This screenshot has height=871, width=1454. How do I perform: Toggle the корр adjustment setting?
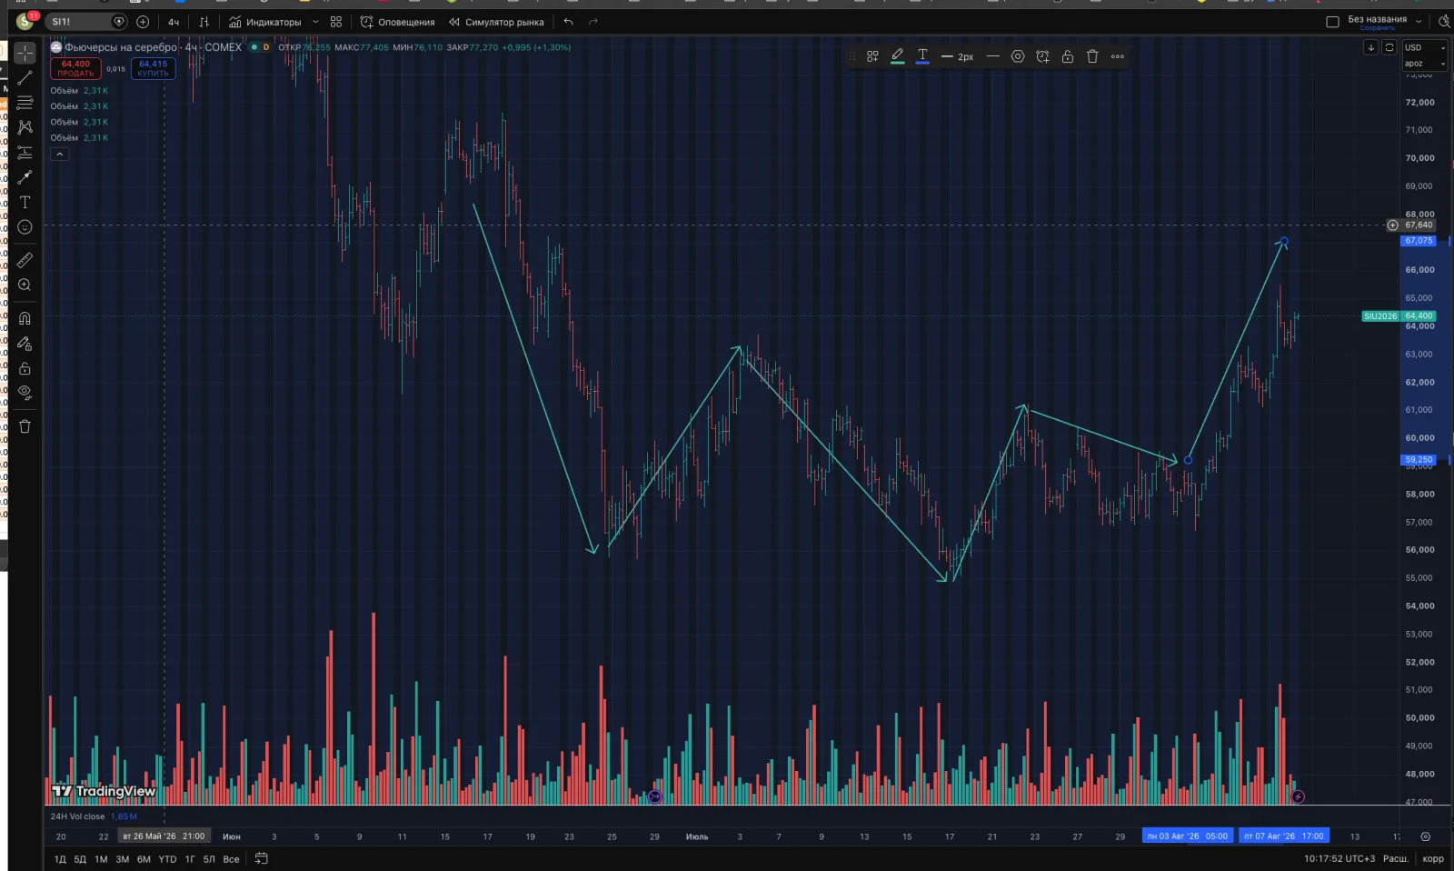coord(1433,859)
